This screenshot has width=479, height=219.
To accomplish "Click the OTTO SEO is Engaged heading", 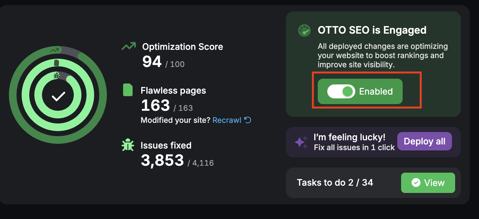I will tap(372, 30).
